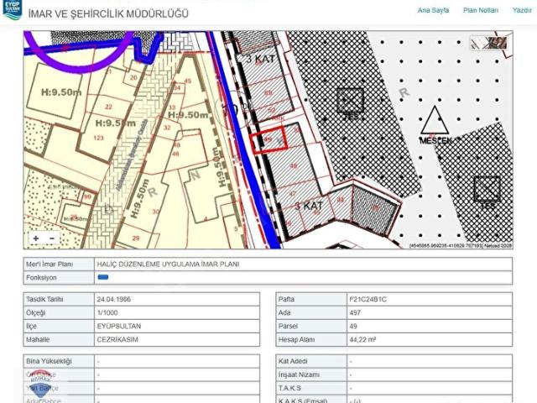Zoom in the map with plus button

tap(35, 238)
